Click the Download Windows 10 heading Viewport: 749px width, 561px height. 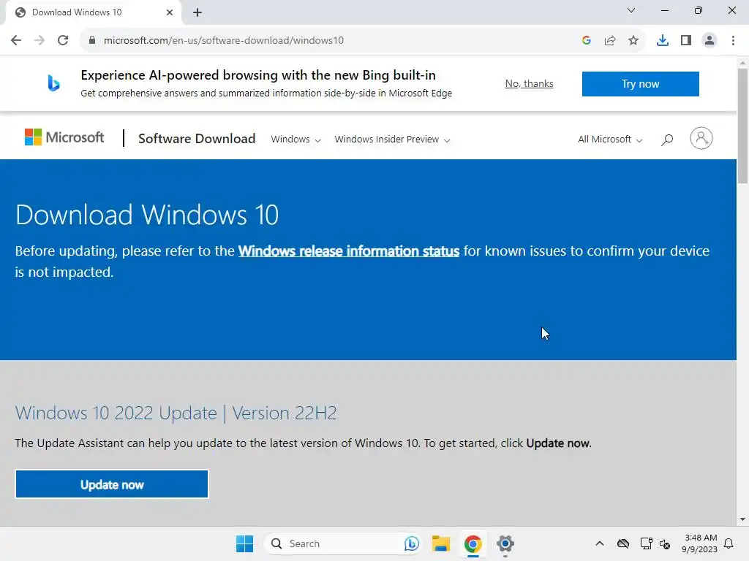[x=146, y=215]
